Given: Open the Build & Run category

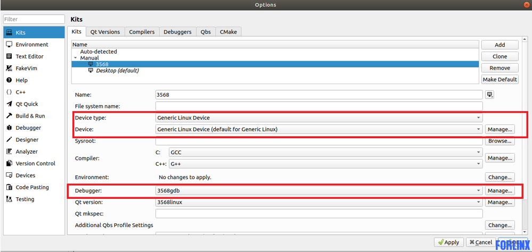Looking at the screenshot, I should point(30,116).
